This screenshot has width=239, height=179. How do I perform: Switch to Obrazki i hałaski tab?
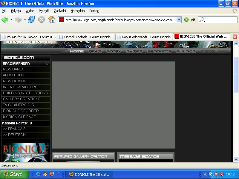[x=86, y=37]
